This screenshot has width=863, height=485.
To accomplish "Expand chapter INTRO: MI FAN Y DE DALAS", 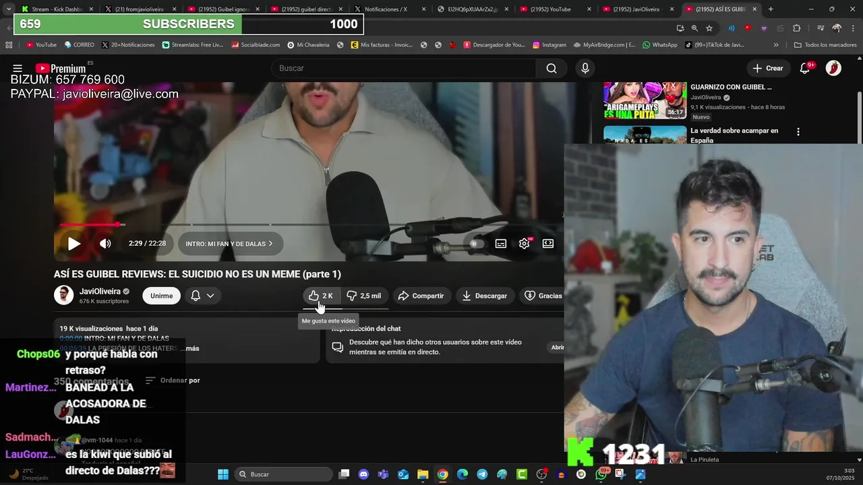I will pos(230,244).
